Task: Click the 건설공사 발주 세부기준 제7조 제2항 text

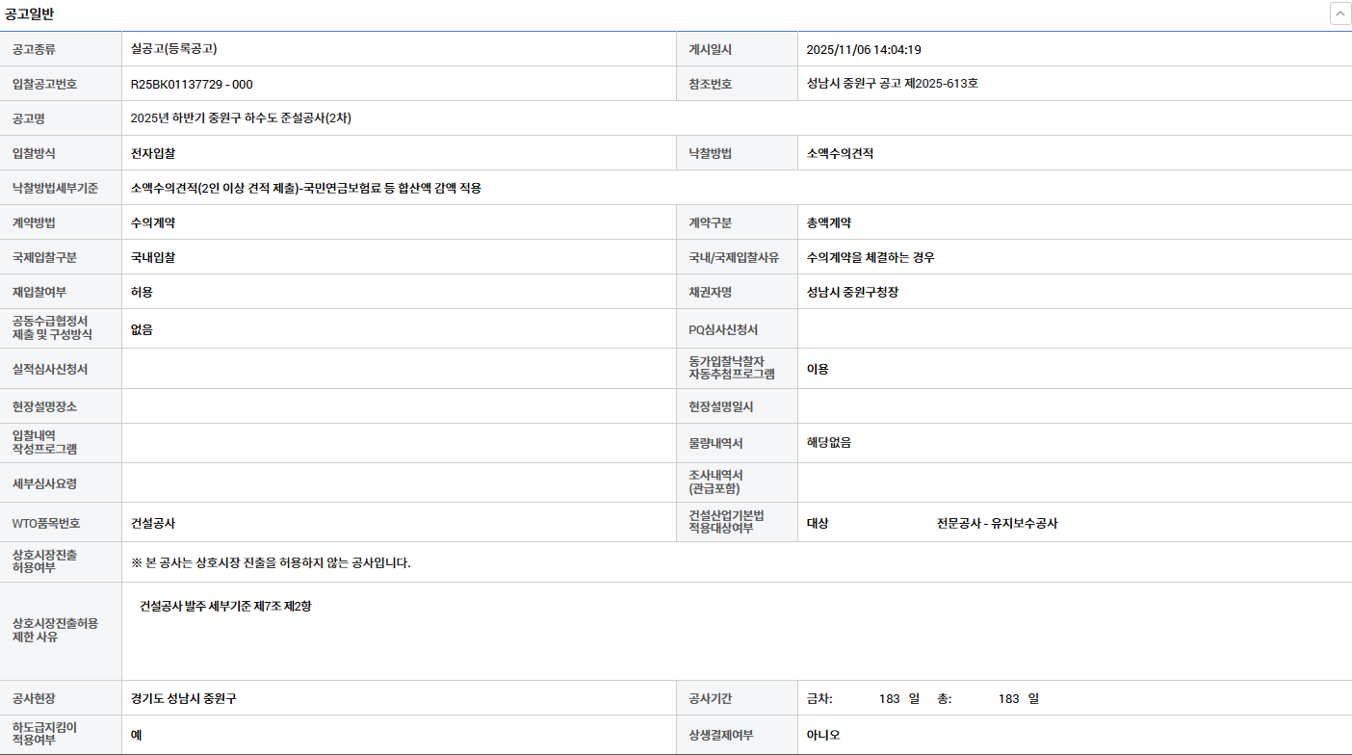Action: click(x=225, y=607)
